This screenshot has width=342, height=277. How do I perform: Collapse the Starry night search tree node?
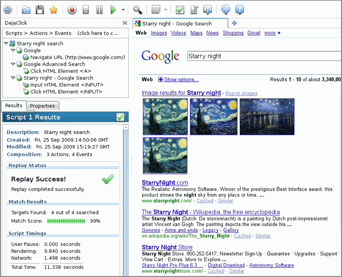coord(6,44)
